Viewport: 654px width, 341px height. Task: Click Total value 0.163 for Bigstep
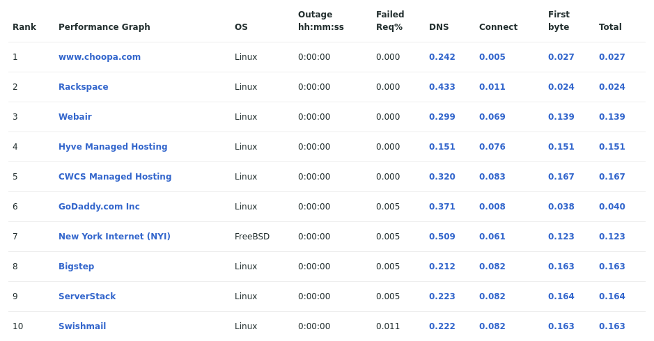[x=612, y=267]
